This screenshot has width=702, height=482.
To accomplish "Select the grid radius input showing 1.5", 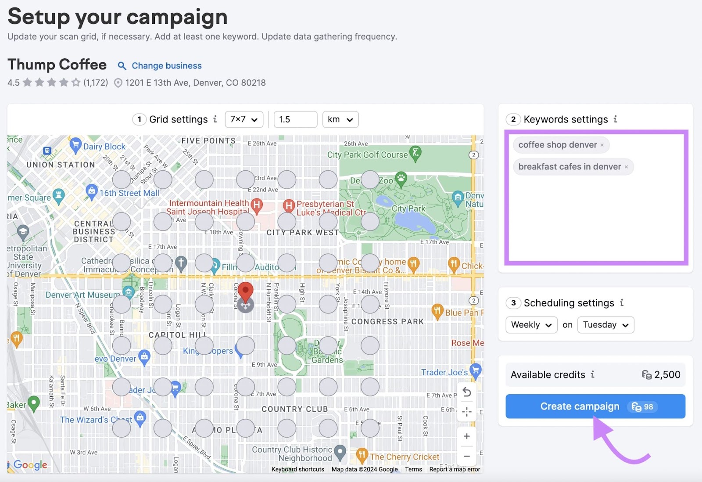I will click(295, 119).
